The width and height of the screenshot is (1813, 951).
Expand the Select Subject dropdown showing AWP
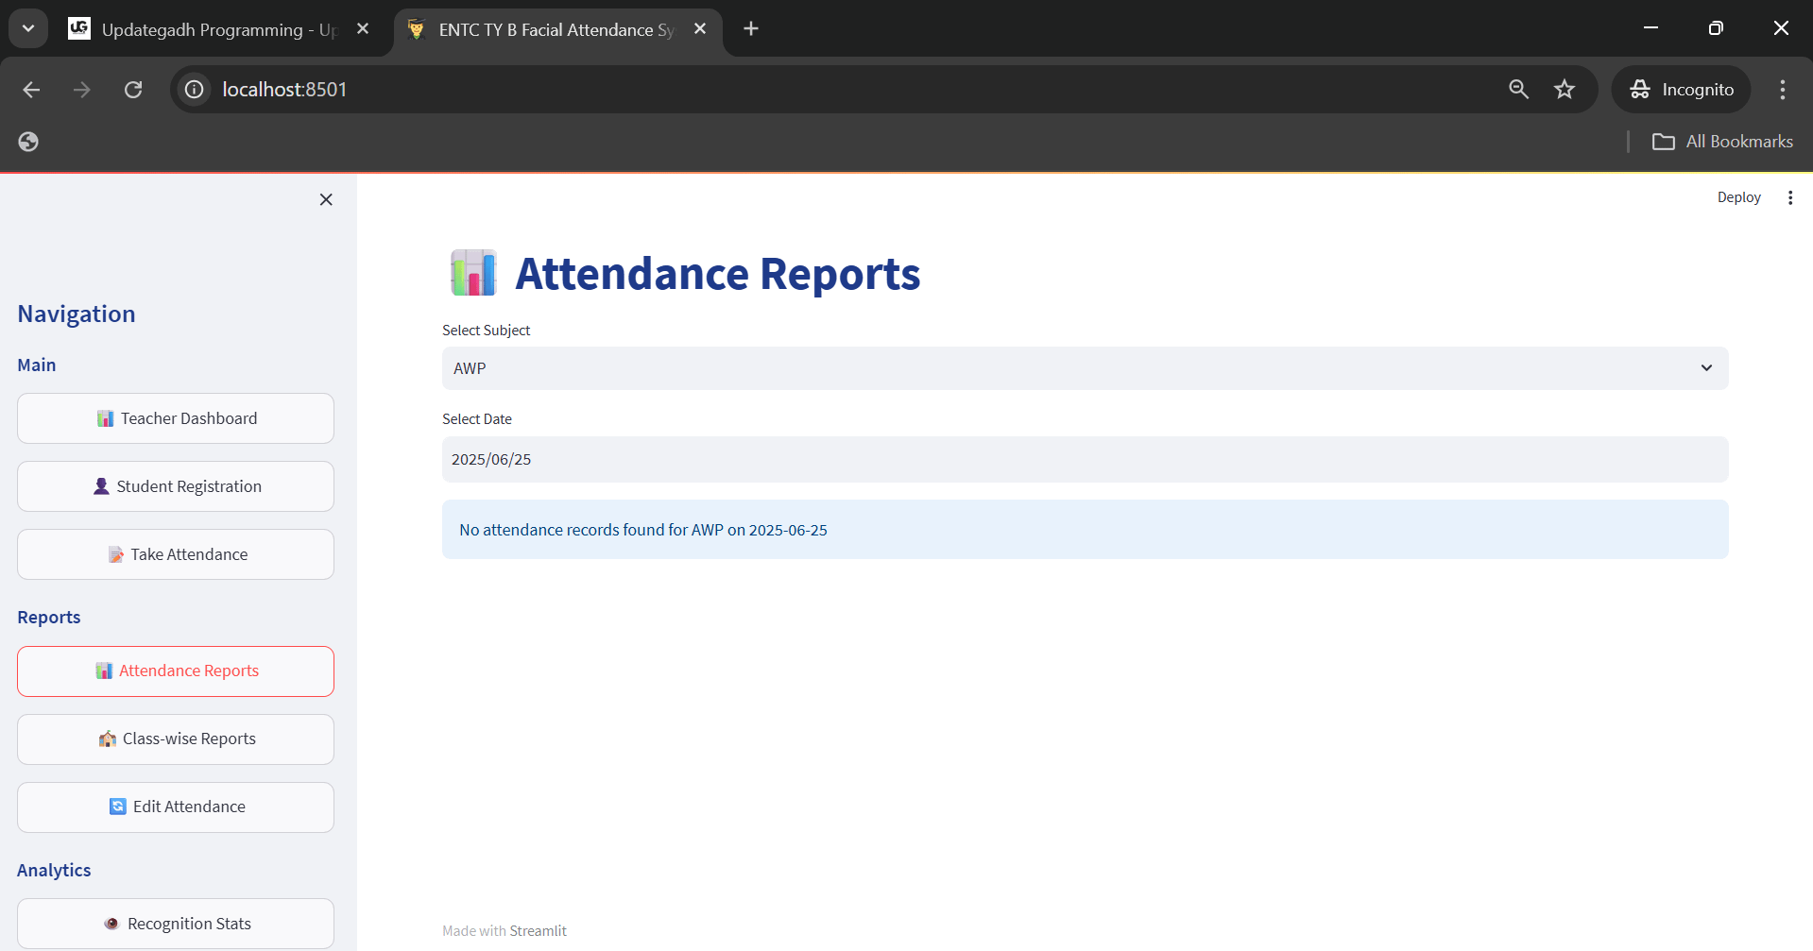1085,368
